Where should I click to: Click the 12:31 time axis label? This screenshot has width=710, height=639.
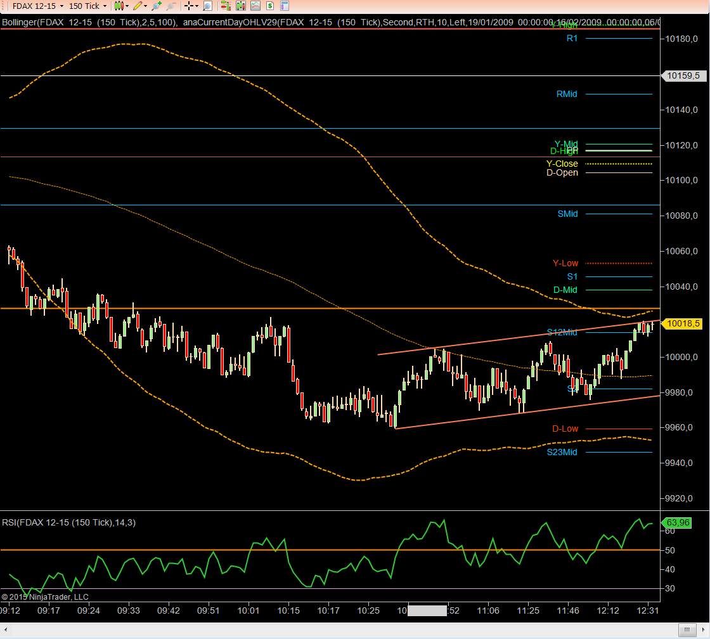pos(647,610)
